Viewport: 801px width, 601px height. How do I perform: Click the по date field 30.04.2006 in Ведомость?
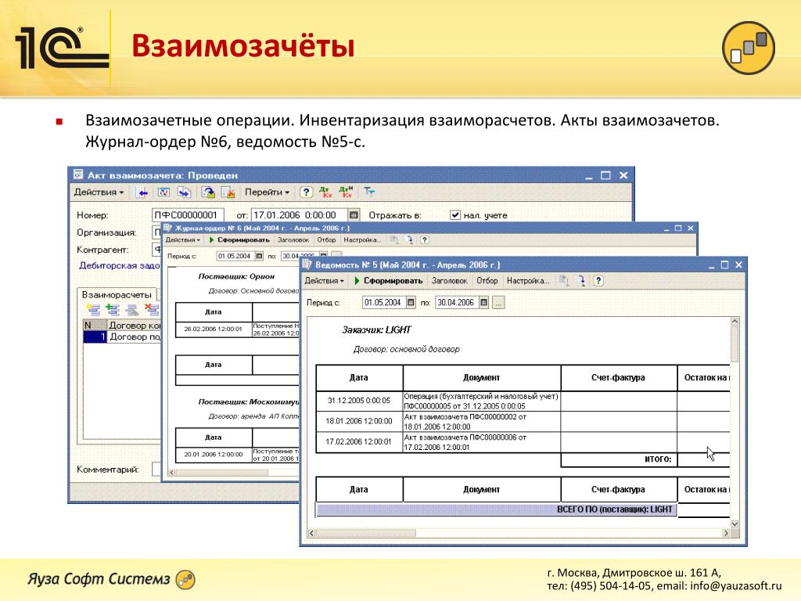pyautogui.click(x=457, y=303)
